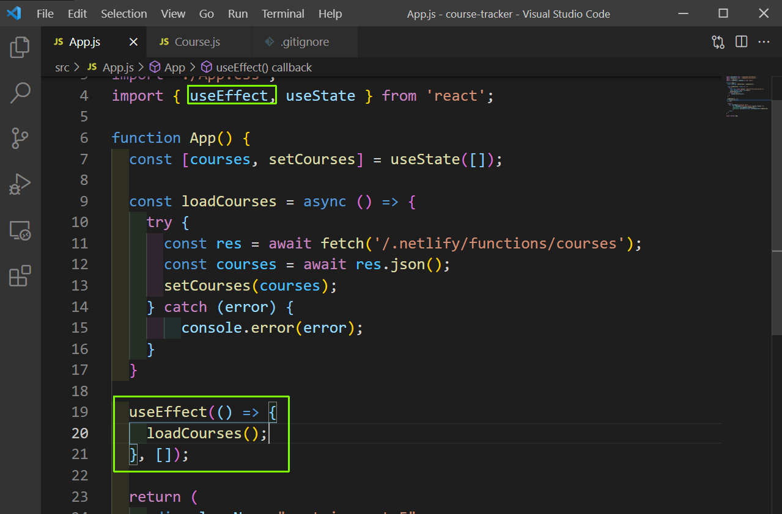This screenshot has height=514, width=782.
Task: Open the File menu
Action: click(45, 13)
